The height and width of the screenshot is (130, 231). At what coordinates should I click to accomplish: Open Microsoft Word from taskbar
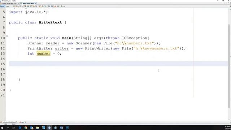tap(61, 127)
